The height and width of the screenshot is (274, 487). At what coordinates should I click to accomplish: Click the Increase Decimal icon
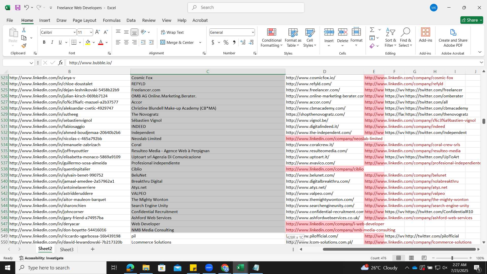click(243, 42)
